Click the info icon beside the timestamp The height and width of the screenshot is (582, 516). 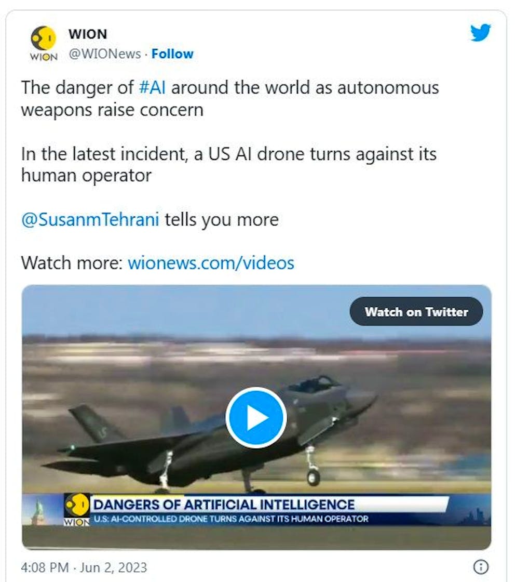click(x=482, y=566)
